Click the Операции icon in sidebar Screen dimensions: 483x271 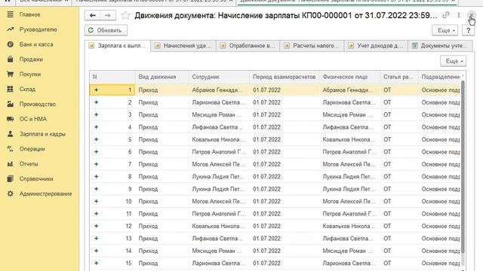(x=10, y=149)
